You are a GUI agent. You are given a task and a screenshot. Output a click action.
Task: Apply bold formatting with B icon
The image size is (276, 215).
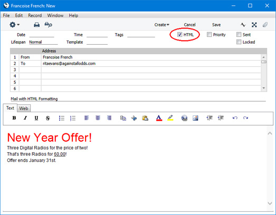(14, 118)
